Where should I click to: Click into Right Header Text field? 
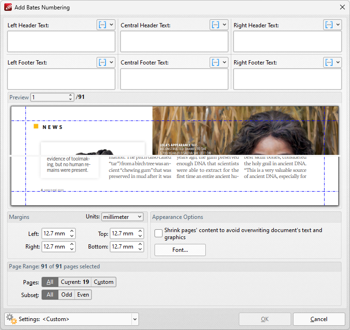click(287, 41)
